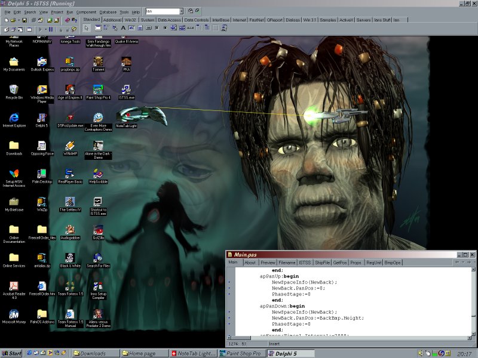Click the Open file folder icon in Delphi toolbar
The width and height of the screenshot is (478, 358).
pyautogui.click(x=13, y=20)
